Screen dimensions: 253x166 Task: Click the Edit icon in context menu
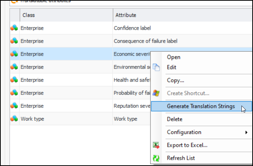[156, 67]
